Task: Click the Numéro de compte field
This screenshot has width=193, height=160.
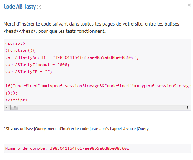Action: point(97,148)
